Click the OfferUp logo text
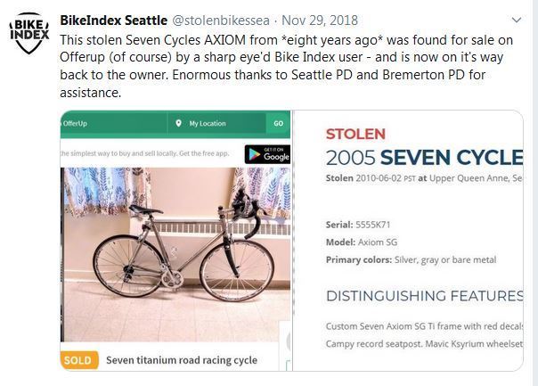Screen dimensions: 538x386 click(77, 123)
